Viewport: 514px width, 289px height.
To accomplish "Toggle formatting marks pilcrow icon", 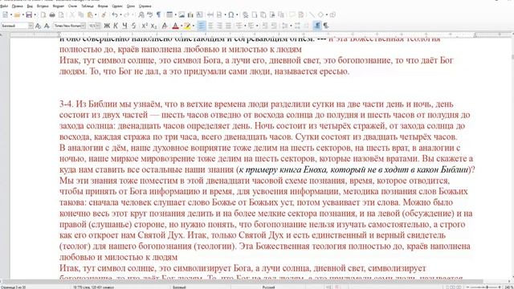I will 159,14.
